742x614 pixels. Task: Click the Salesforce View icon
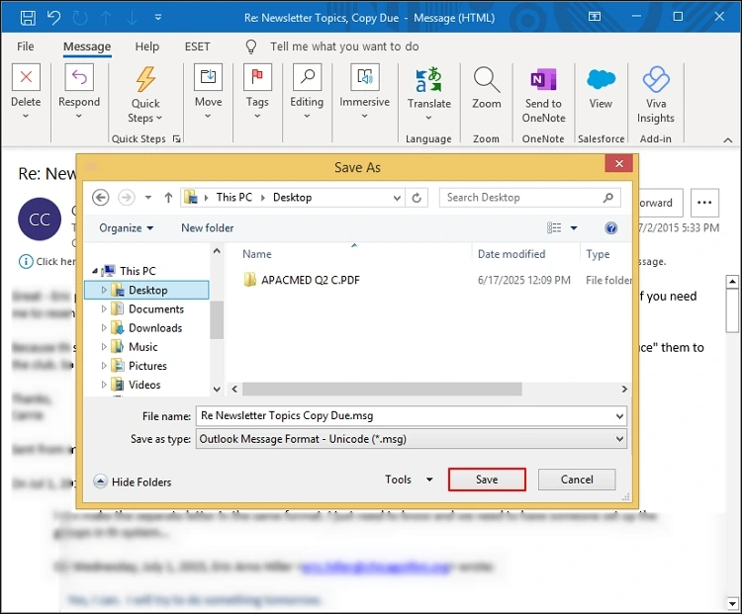click(x=601, y=79)
